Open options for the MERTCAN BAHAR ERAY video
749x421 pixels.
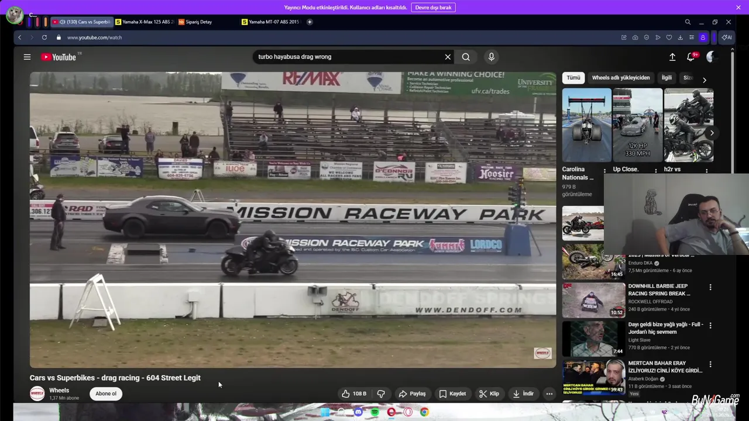point(710,364)
